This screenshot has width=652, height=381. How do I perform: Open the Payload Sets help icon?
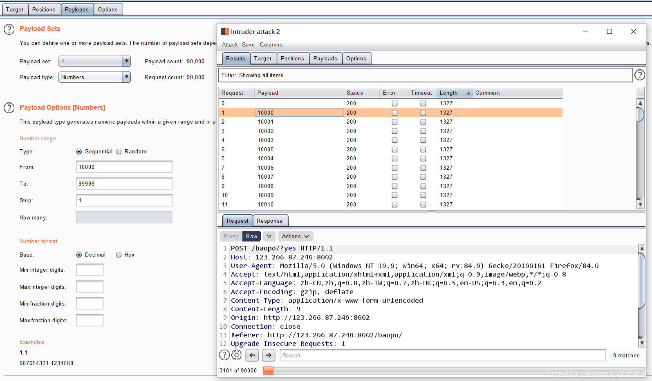9,29
